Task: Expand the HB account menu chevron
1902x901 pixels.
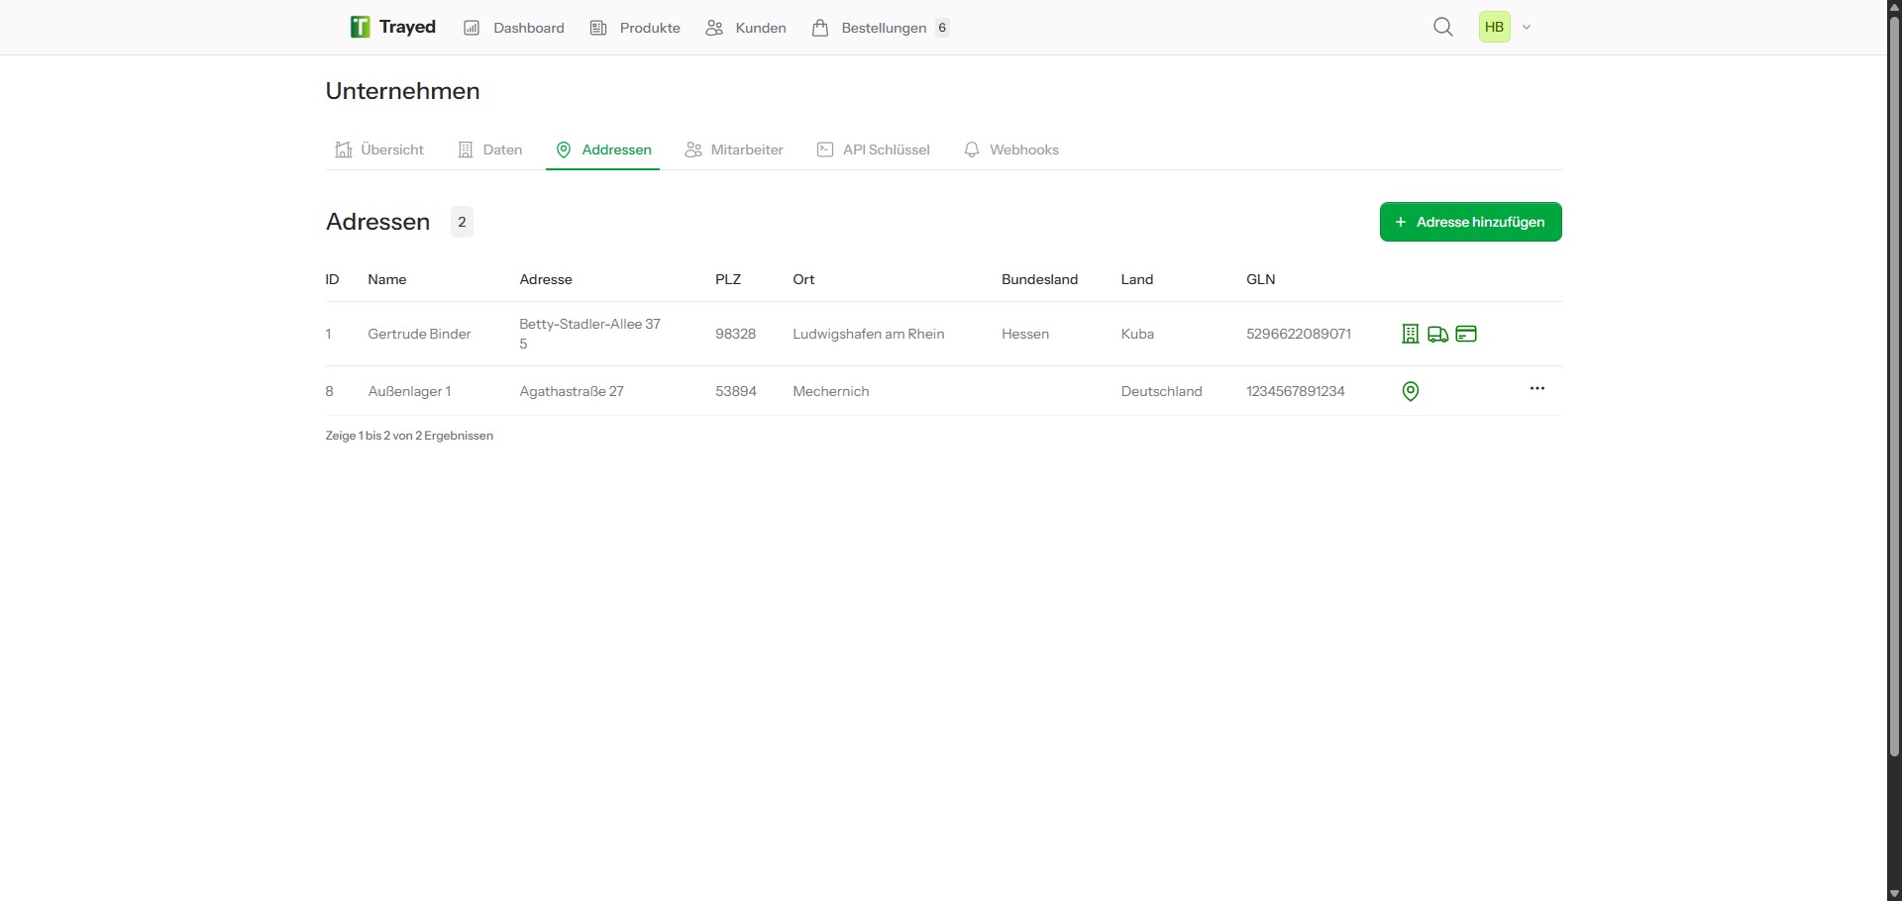Action: point(1527,27)
